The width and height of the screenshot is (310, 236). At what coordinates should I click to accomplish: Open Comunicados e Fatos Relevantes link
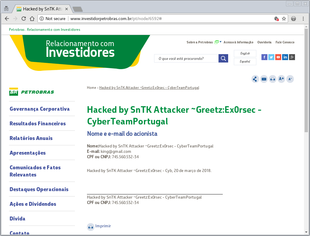pos(35,171)
